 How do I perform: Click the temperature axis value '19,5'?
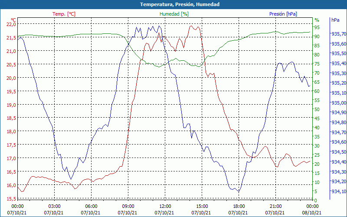pyautogui.click(x=12, y=91)
